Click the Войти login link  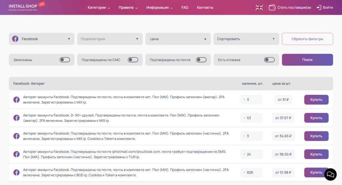pyautogui.click(x=328, y=7)
